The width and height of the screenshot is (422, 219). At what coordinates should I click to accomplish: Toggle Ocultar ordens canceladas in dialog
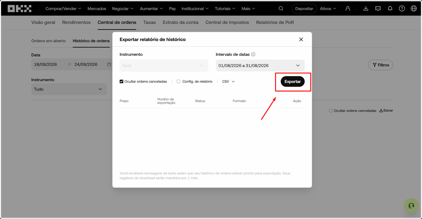122,81
